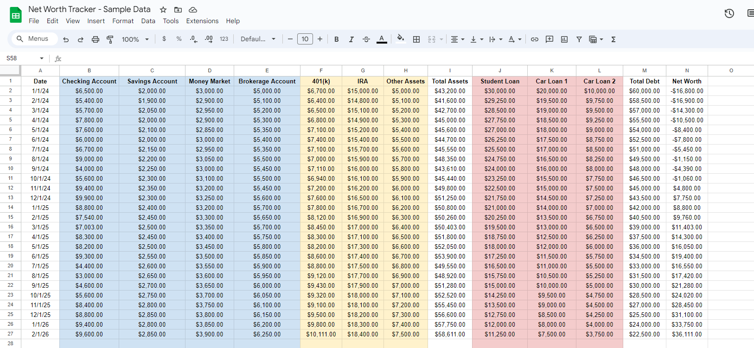Select the Student Loan header cell
Viewport: 754px width, 348px height.
pos(500,81)
